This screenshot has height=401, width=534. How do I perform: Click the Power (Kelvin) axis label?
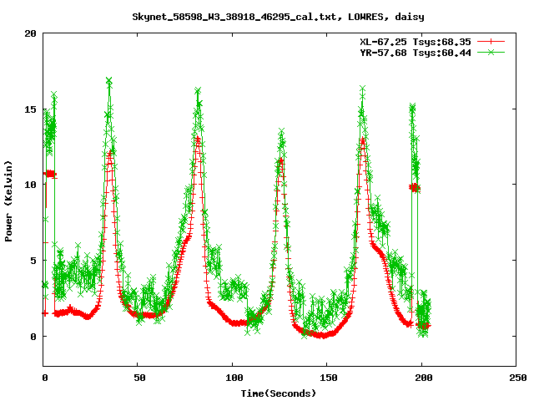point(8,201)
